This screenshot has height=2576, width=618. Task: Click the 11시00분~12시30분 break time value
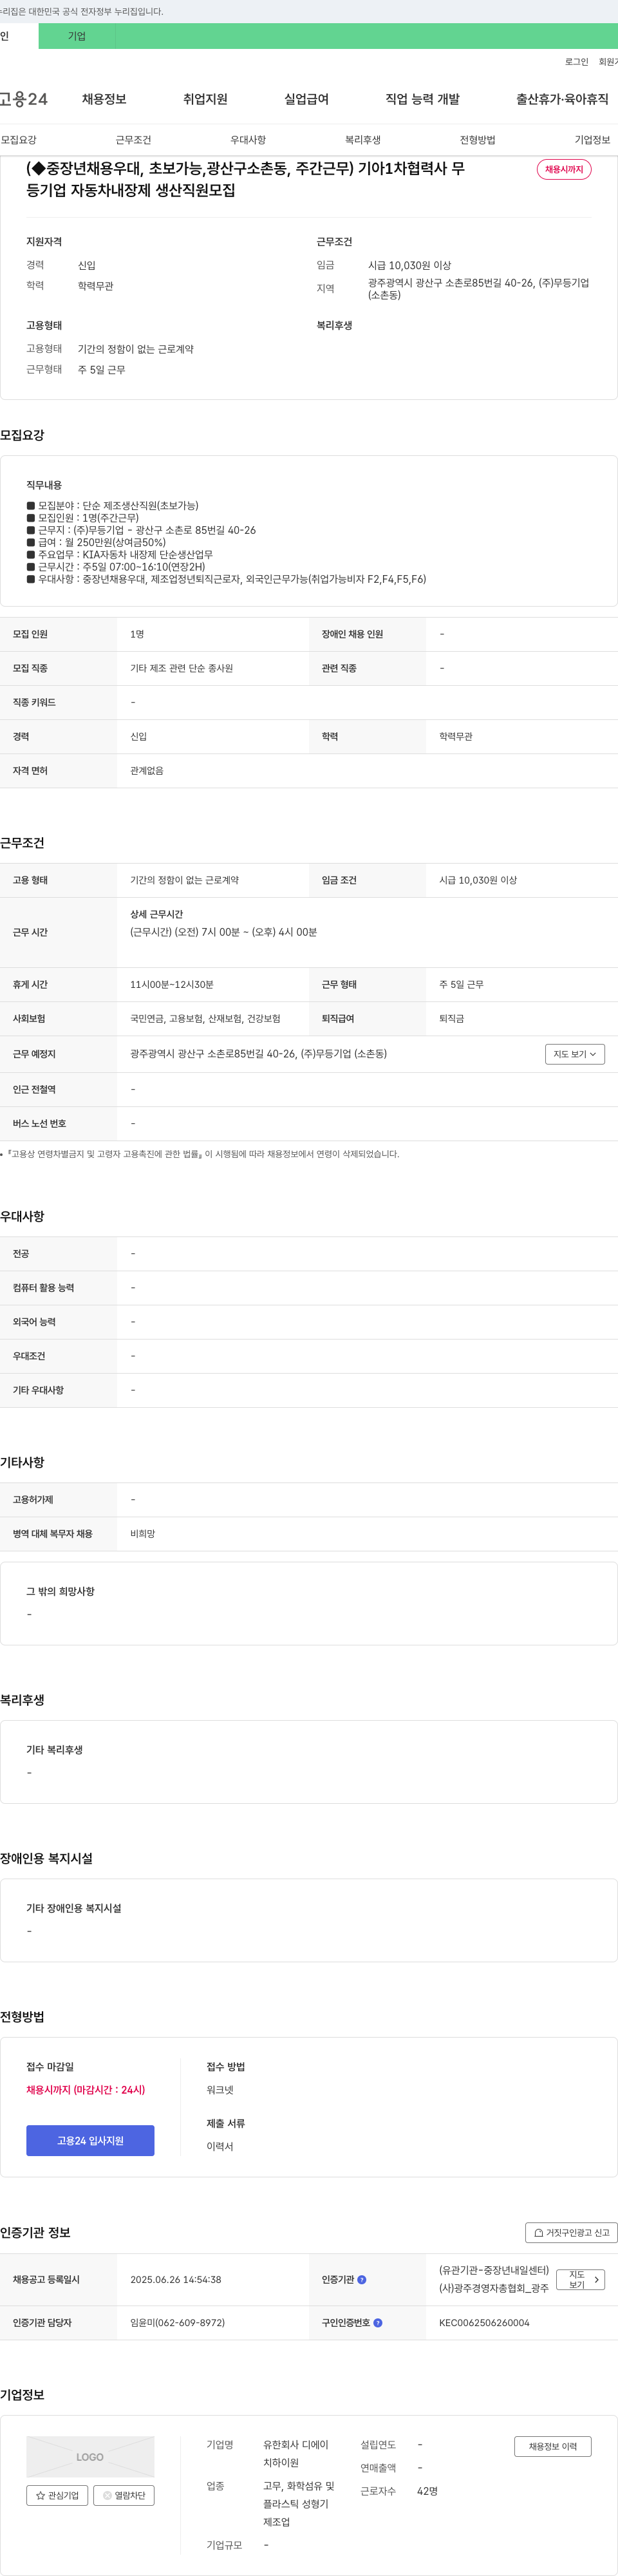172,985
